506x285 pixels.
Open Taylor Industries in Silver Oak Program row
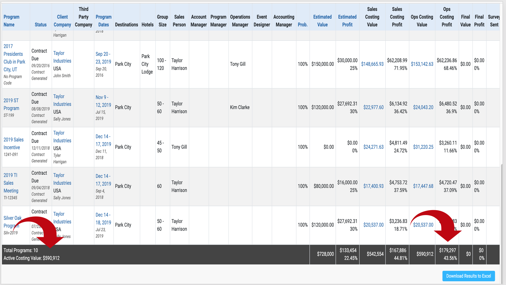click(x=62, y=218)
